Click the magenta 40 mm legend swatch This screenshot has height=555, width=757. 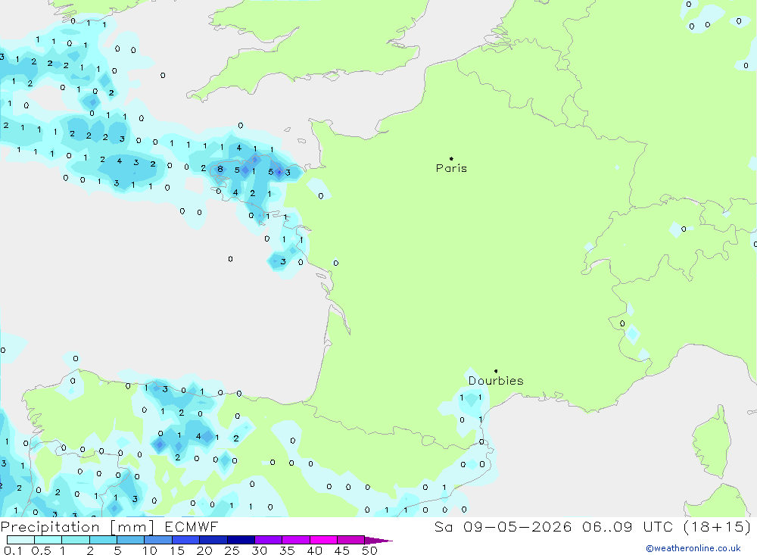coord(323,540)
